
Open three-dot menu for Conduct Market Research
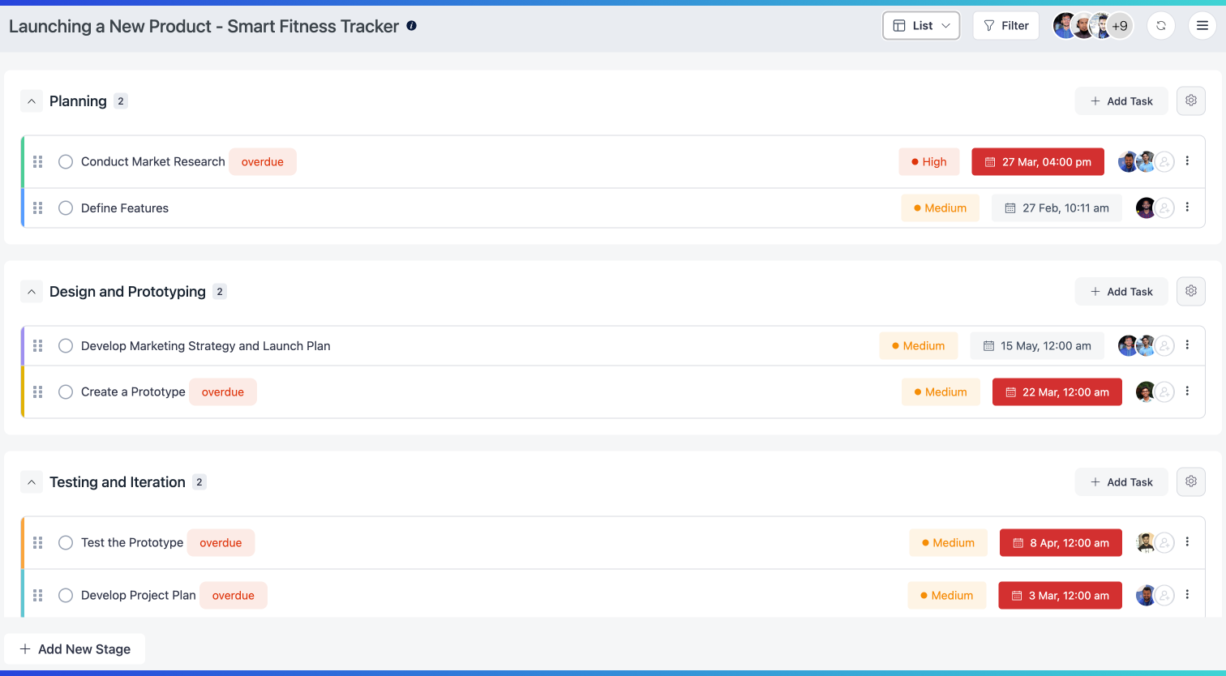(x=1187, y=161)
